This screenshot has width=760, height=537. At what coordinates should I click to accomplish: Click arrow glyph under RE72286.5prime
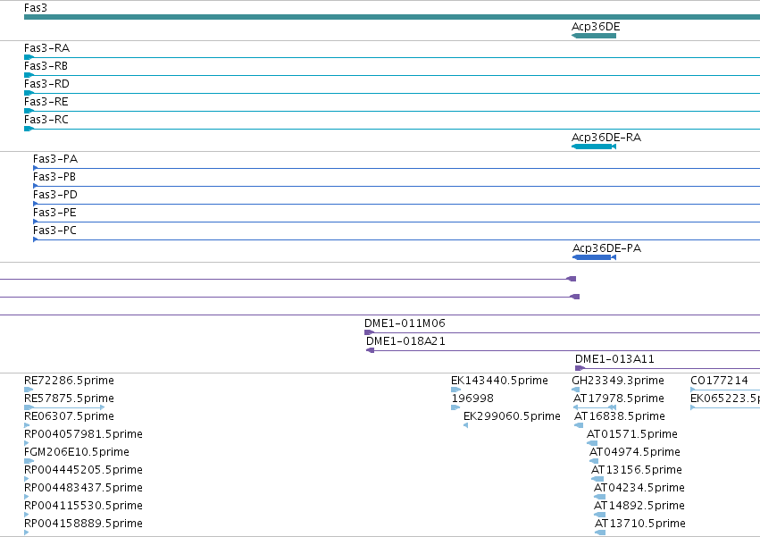29,390
